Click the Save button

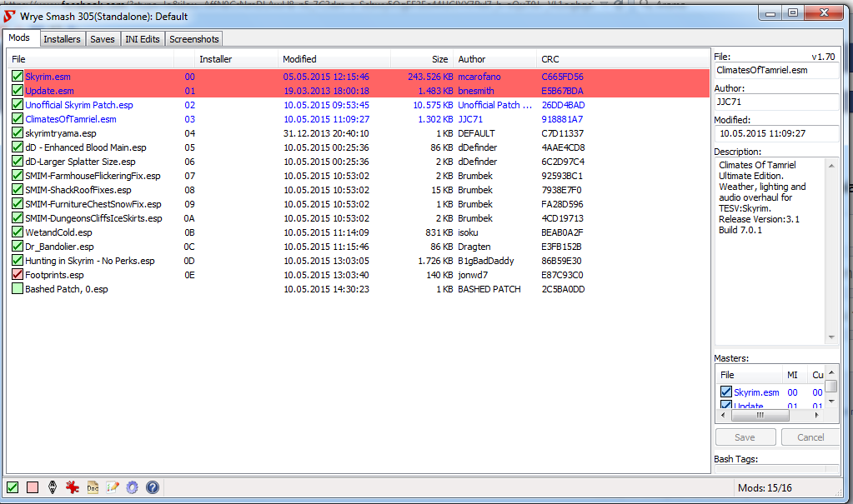pyautogui.click(x=745, y=437)
